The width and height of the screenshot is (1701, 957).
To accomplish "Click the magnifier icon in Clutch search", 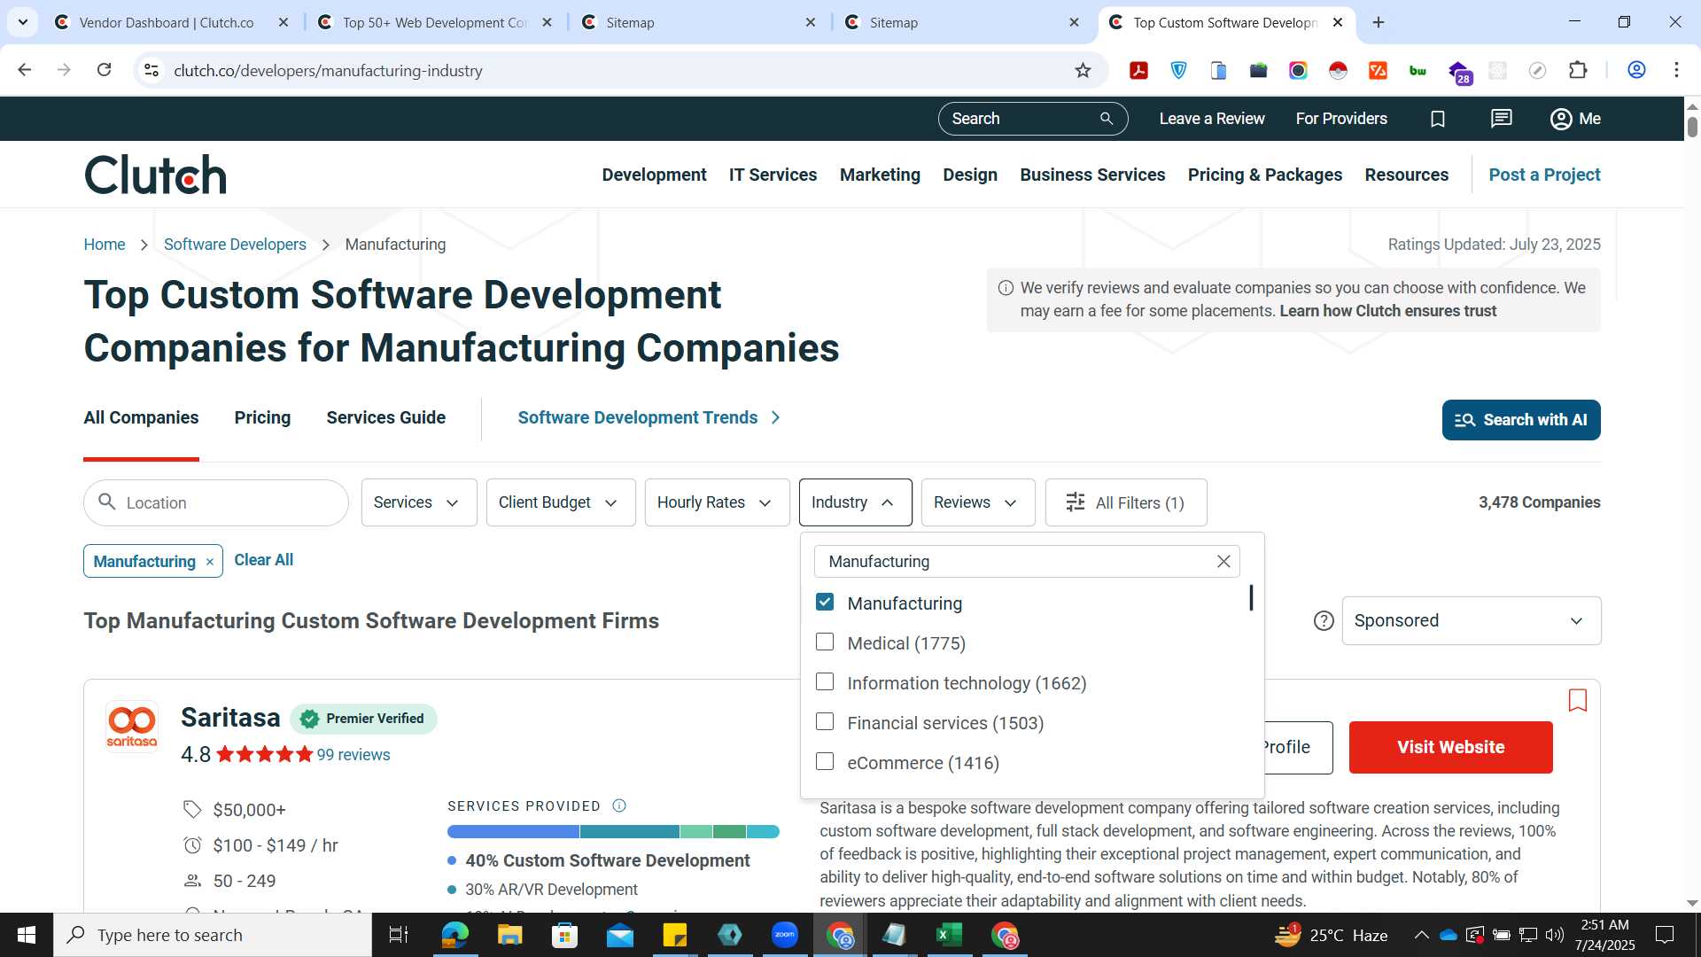I will 1106,119.
